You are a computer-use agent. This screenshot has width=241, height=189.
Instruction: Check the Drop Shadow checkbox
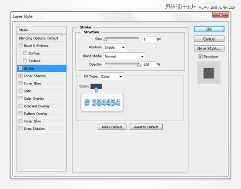pyautogui.click(x=20, y=128)
